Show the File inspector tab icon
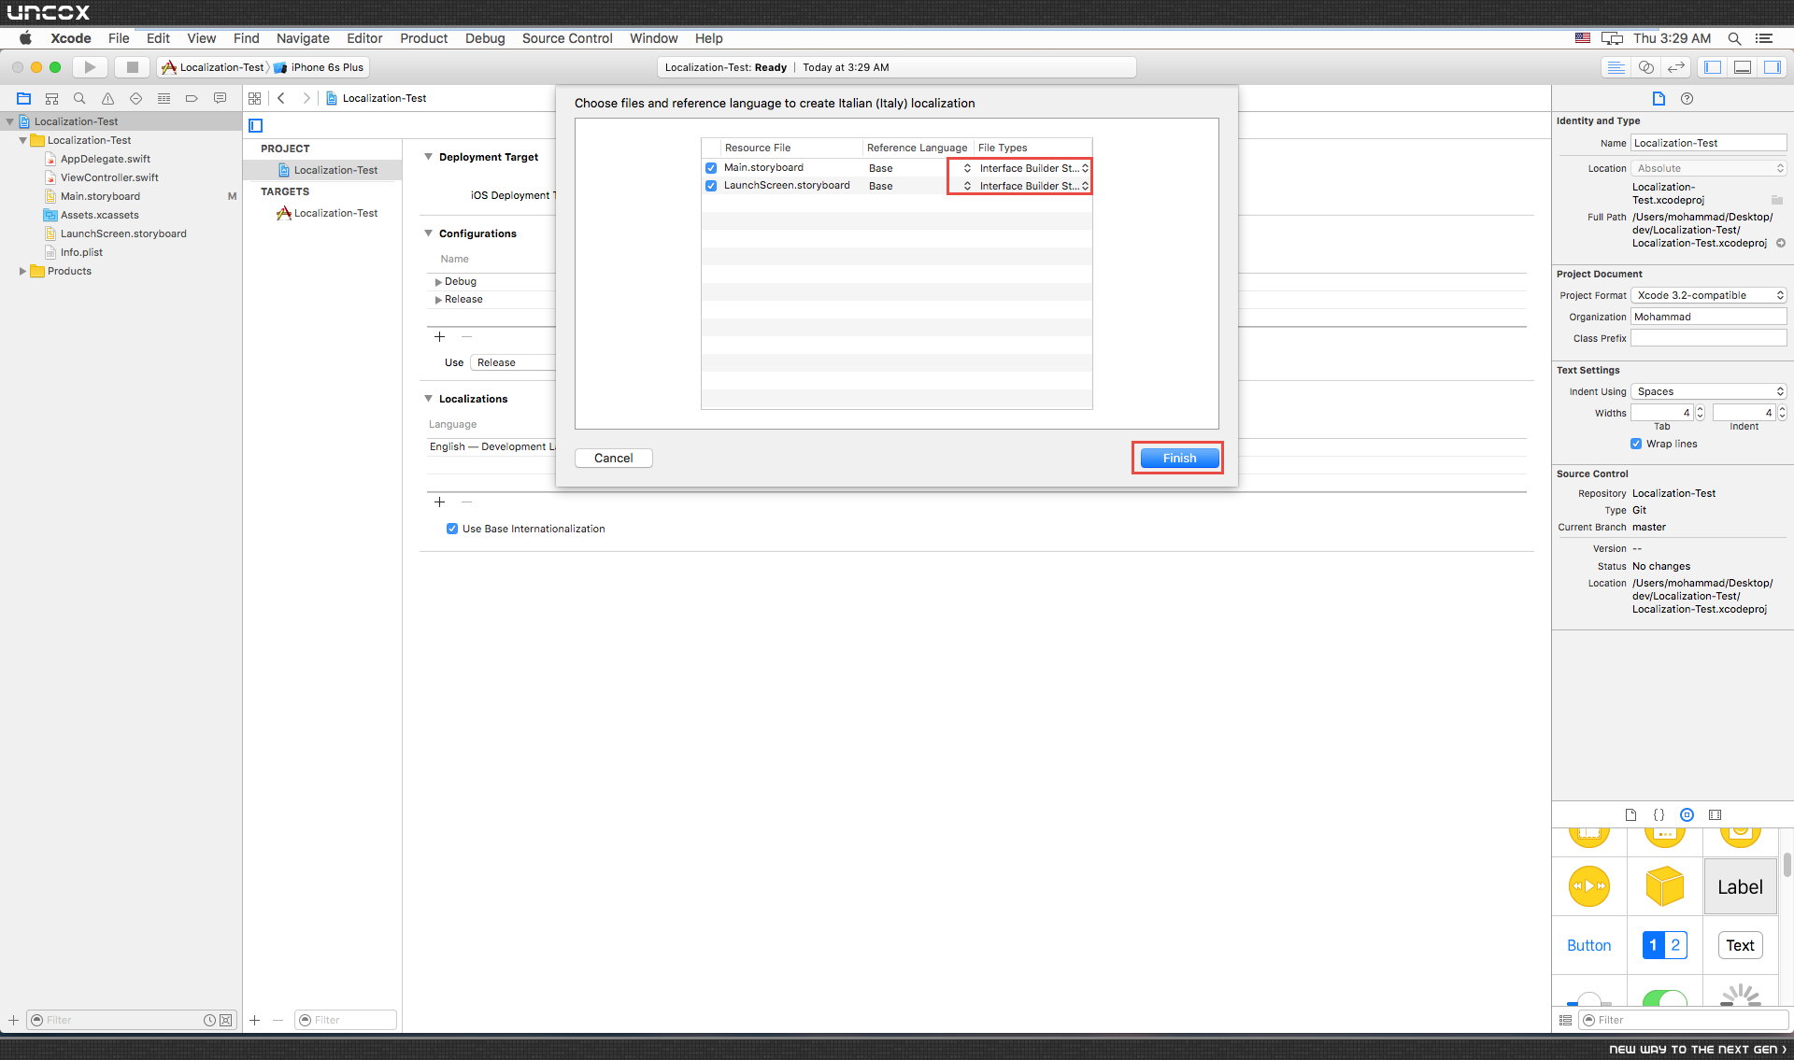This screenshot has width=1794, height=1060. [1659, 99]
